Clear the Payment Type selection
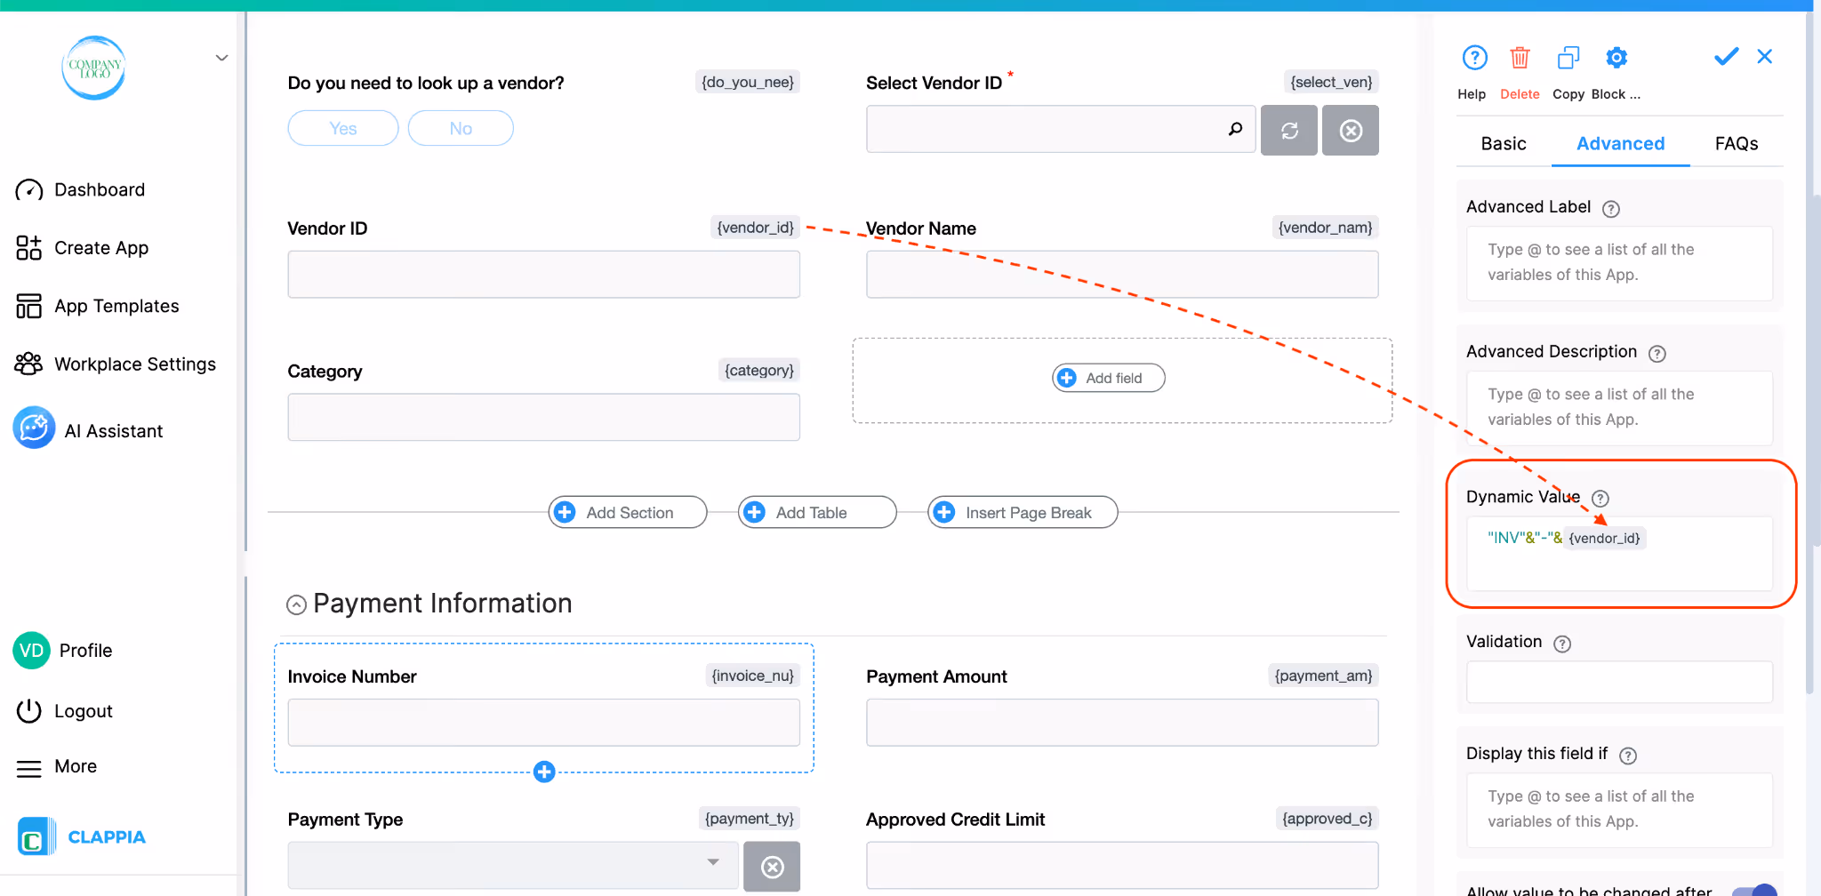Image resolution: width=1821 pixels, height=896 pixels. tap(772, 867)
